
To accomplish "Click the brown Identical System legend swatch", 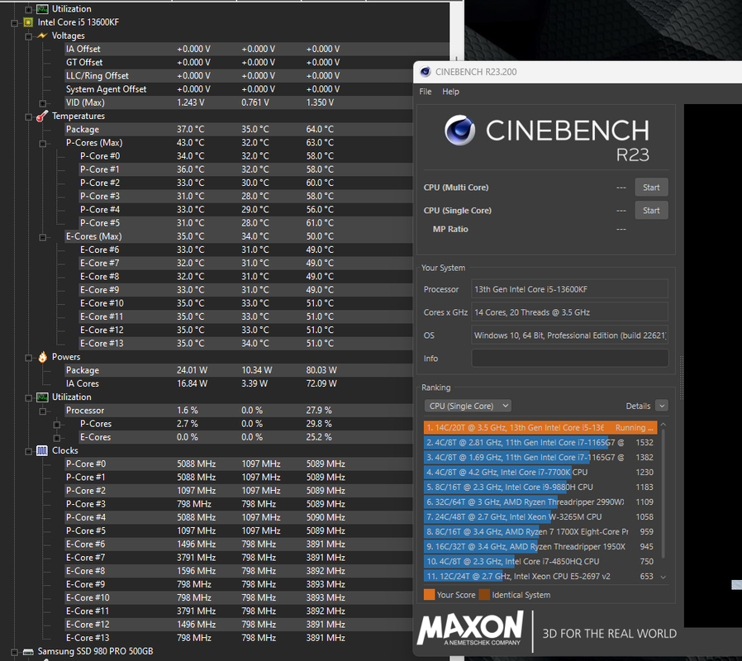I will pos(484,595).
